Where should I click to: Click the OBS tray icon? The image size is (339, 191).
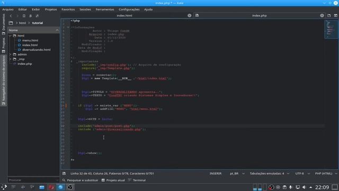click(x=271, y=187)
